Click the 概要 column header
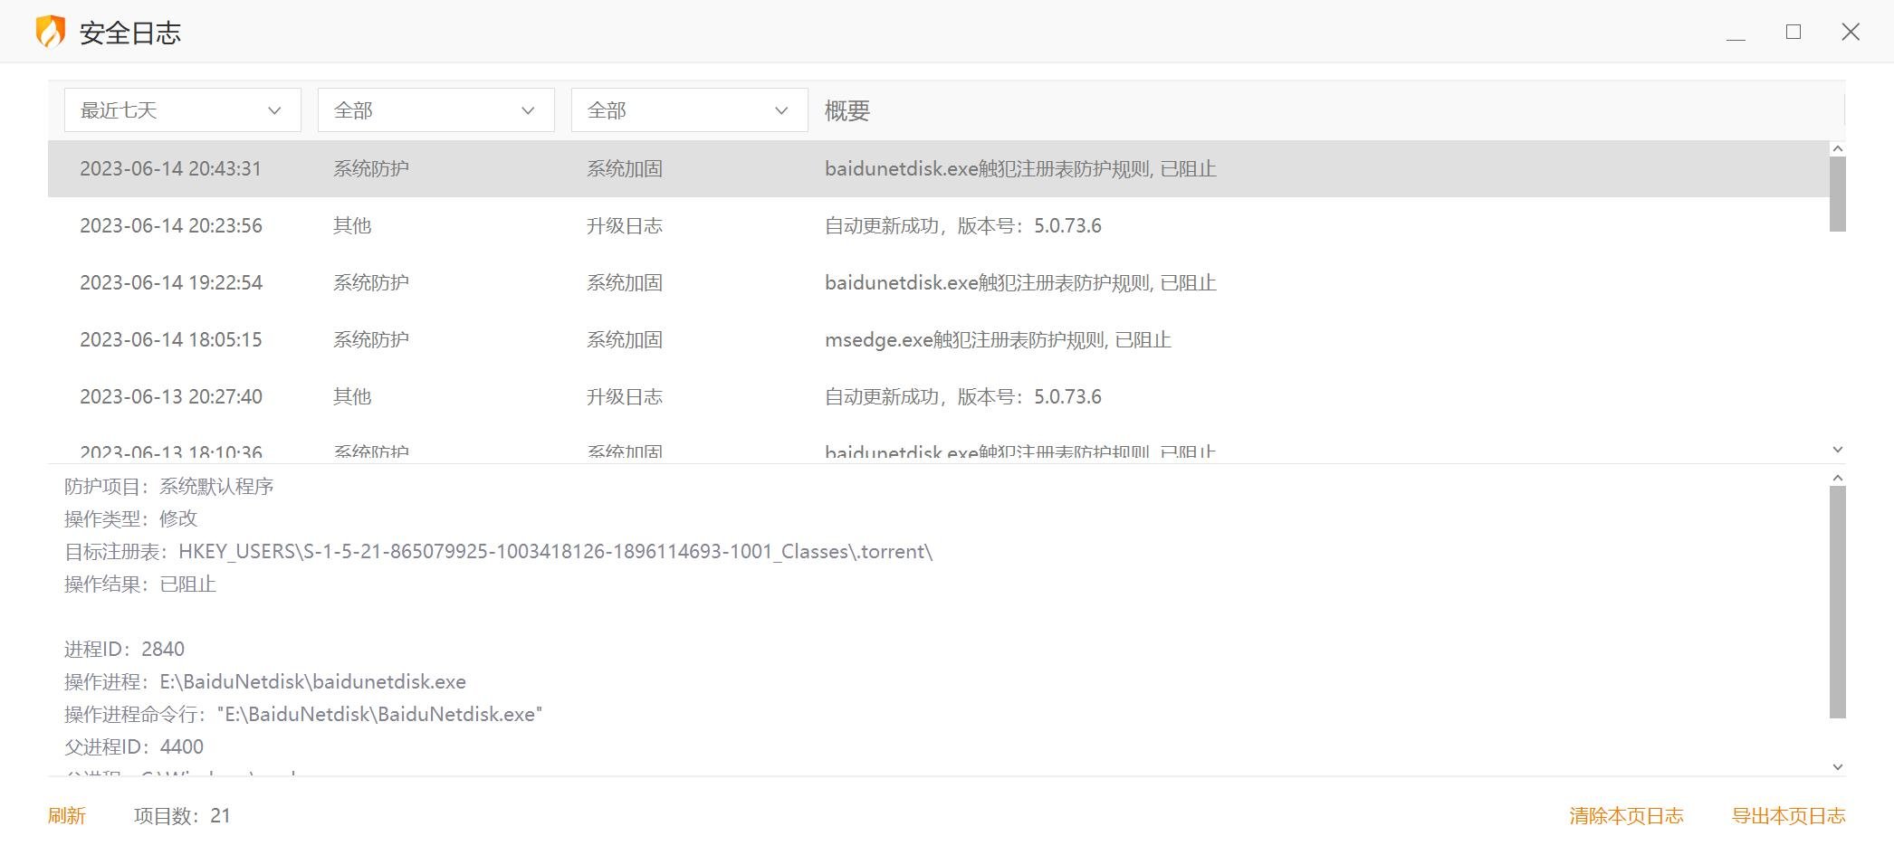Viewport: 1894px width, 855px height. pos(847,110)
